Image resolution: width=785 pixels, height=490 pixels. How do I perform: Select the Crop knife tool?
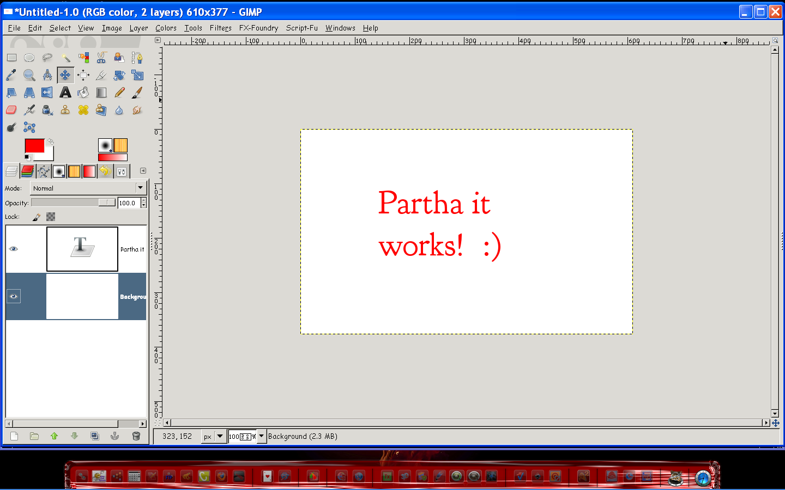tap(101, 75)
